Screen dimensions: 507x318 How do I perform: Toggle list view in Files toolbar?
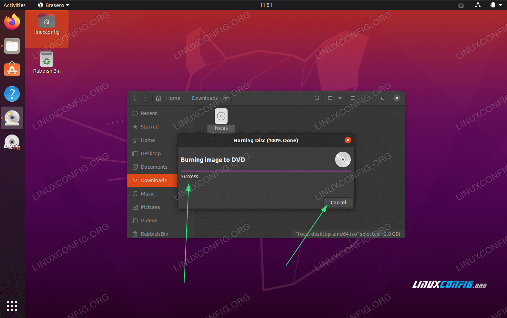coord(330,98)
